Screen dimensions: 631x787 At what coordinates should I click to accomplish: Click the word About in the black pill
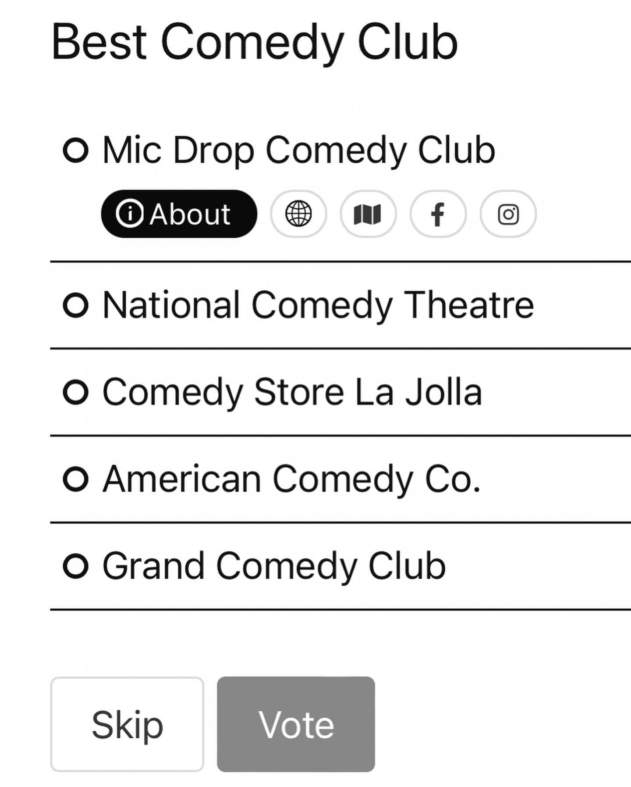(190, 215)
